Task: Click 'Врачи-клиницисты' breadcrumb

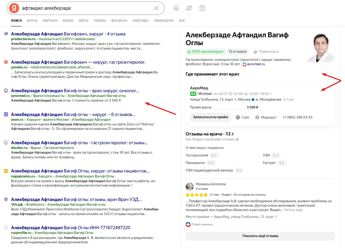Action: tap(49, 96)
